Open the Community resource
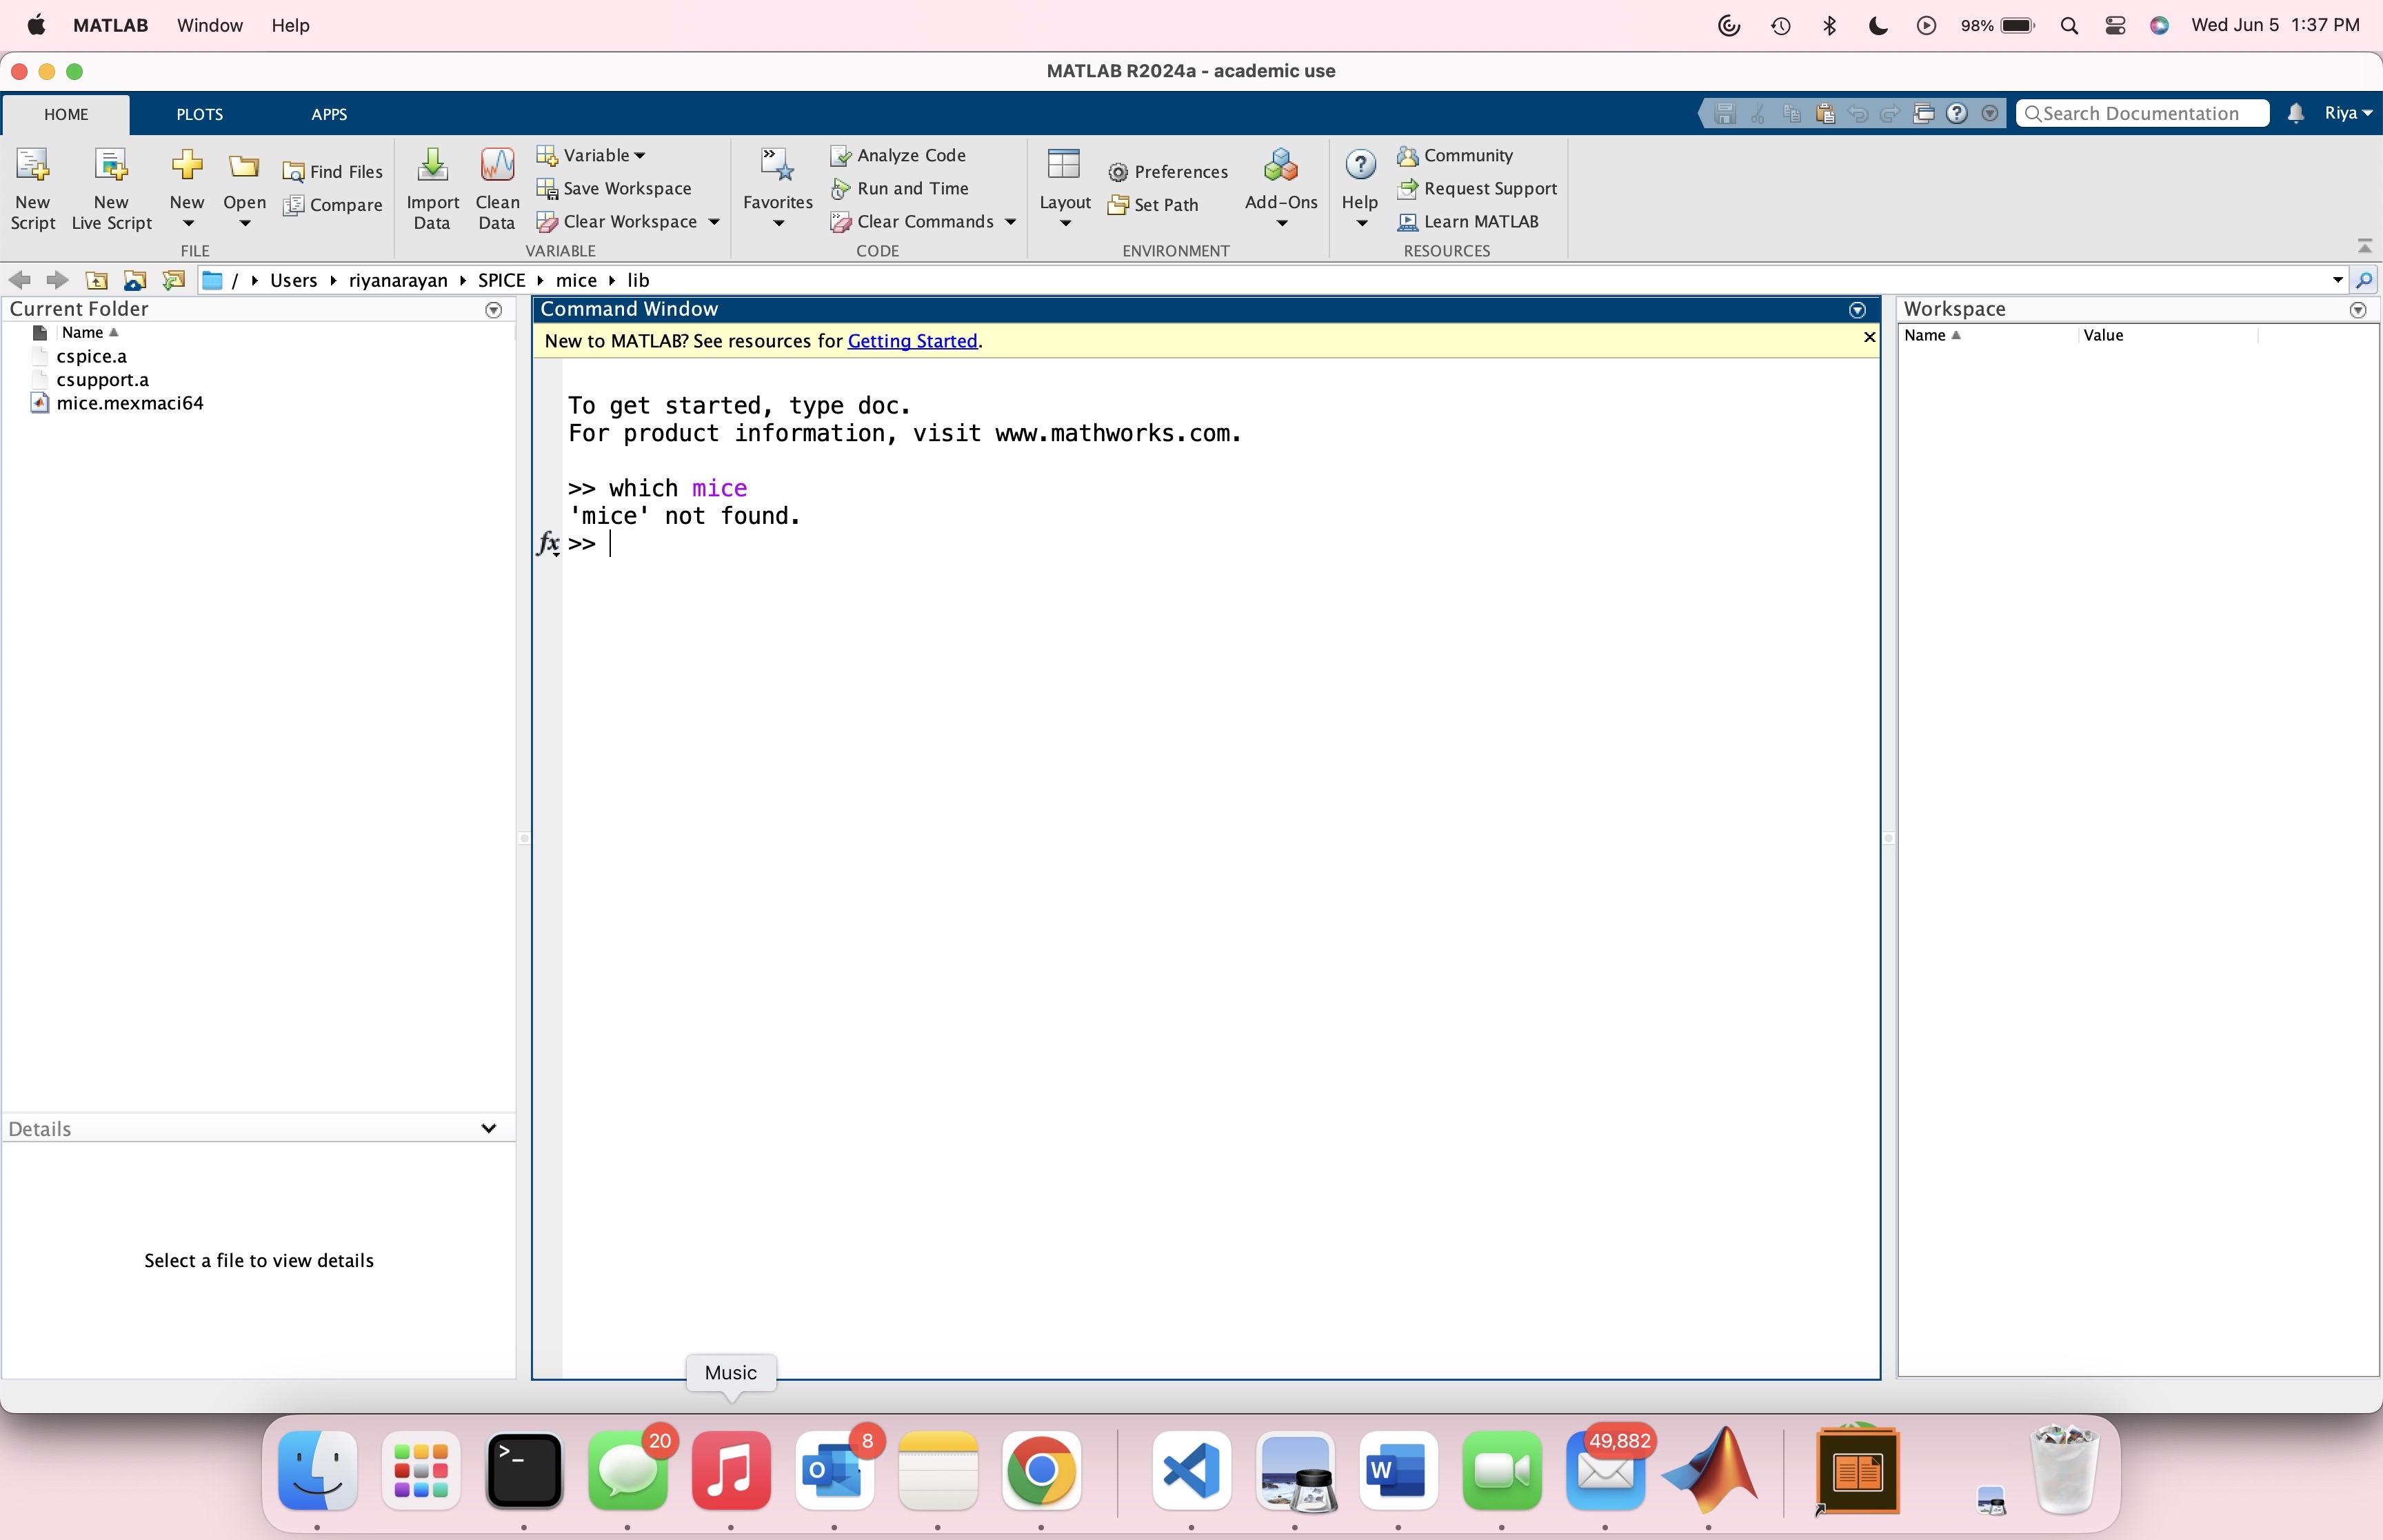 [1455, 155]
